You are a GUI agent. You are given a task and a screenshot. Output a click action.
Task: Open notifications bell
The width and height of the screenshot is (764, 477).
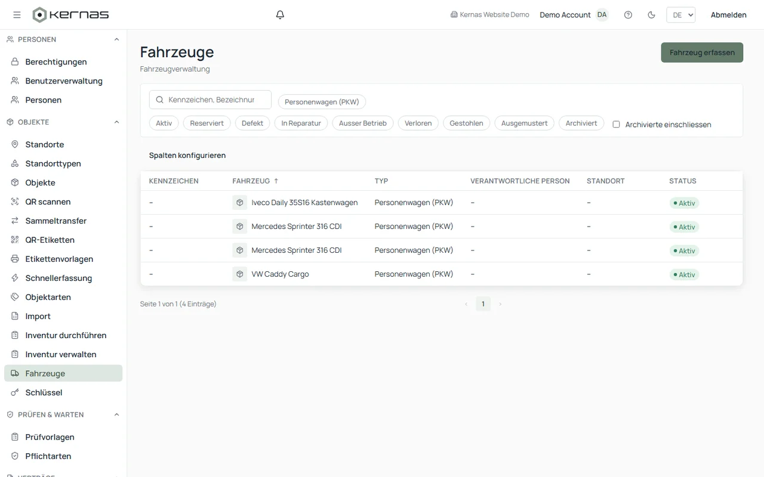(x=280, y=15)
